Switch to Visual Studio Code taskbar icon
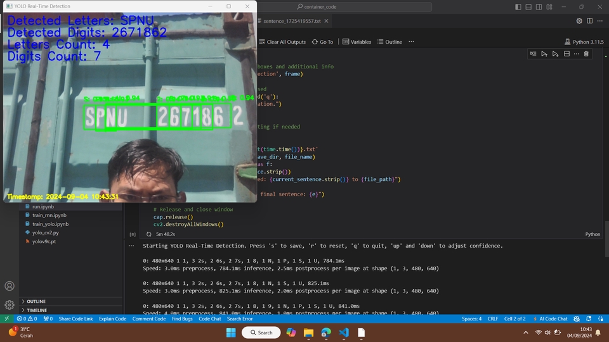 (x=344, y=332)
